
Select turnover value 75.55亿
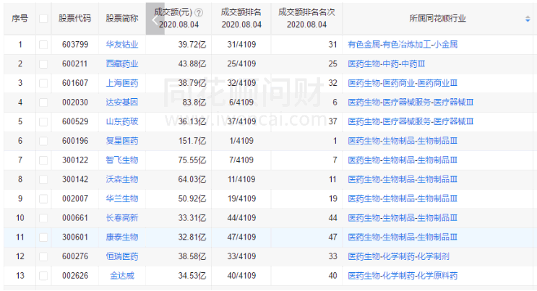(192, 160)
